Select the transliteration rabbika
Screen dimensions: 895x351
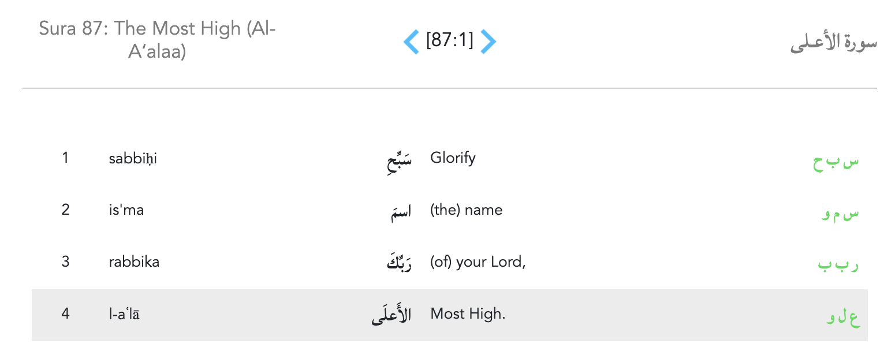click(134, 262)
